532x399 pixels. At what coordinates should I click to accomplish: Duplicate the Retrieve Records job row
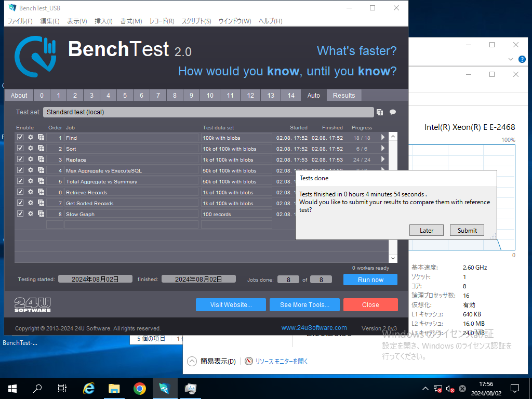point(41,192)
